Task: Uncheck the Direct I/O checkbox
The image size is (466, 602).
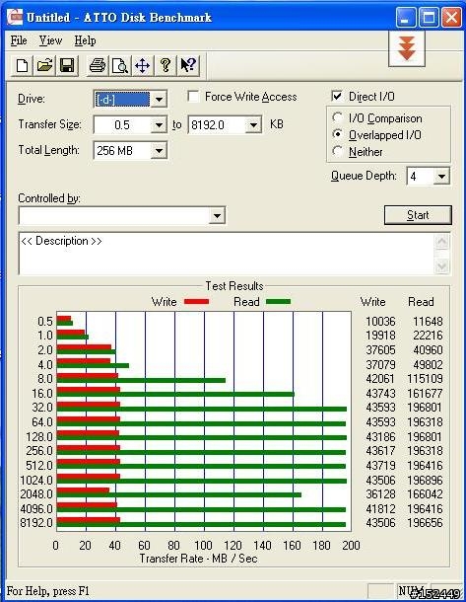Action: (337, 96)
